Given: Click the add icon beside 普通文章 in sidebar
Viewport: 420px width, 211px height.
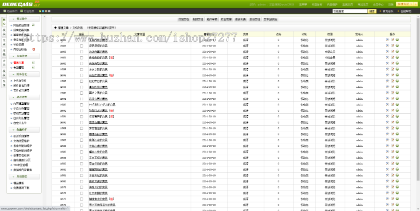Looking at the screenshot, I should pyautogui.click(x=34, y=62).
